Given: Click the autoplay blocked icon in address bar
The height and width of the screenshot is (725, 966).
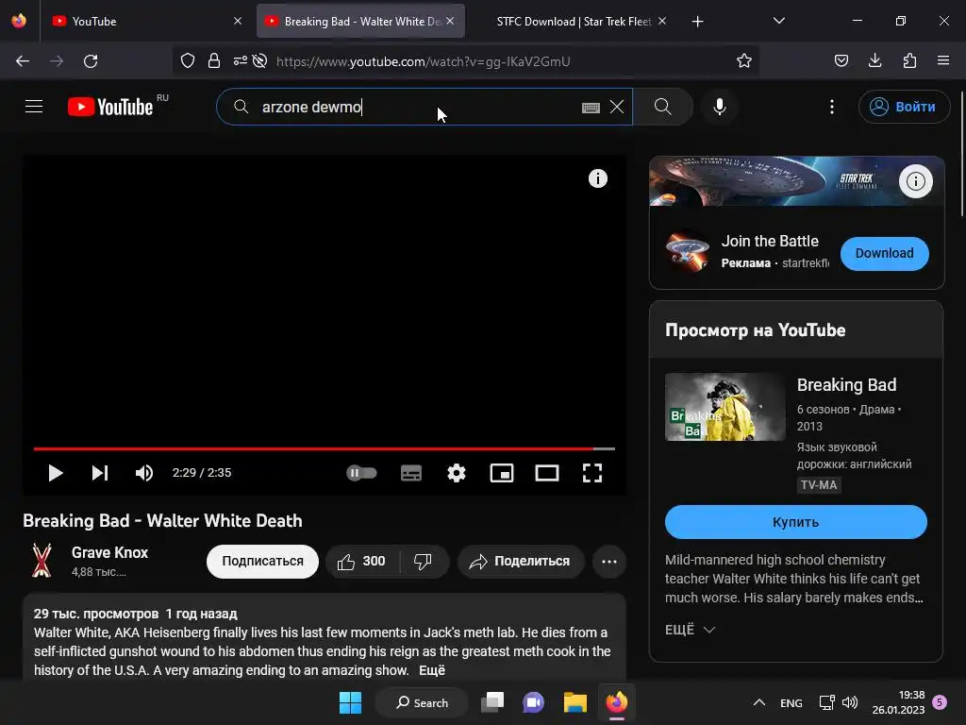Looking at the screenshot, I should (x=260, y=60).
